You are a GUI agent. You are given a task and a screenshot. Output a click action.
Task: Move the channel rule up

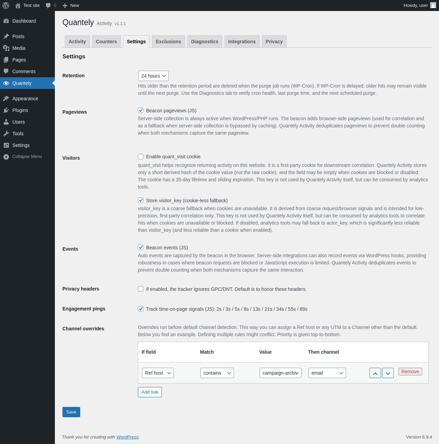pyautogui.click(x=375, y=373)
